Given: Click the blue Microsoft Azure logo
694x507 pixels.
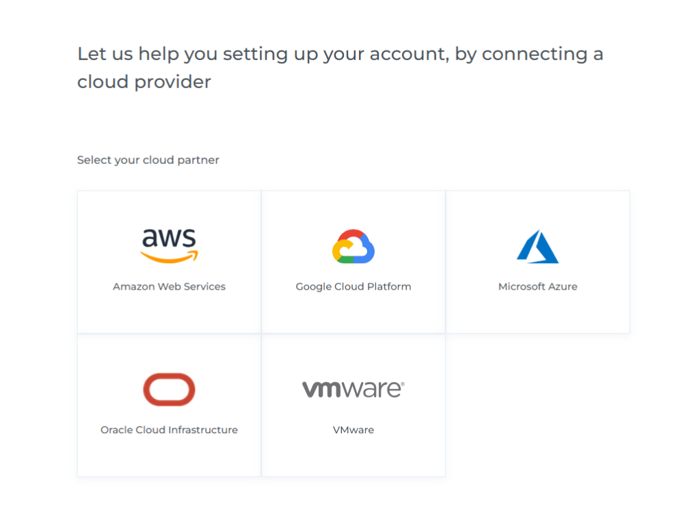Looking at the screenshot, I should pyautogui.click(x=537, y=247).
